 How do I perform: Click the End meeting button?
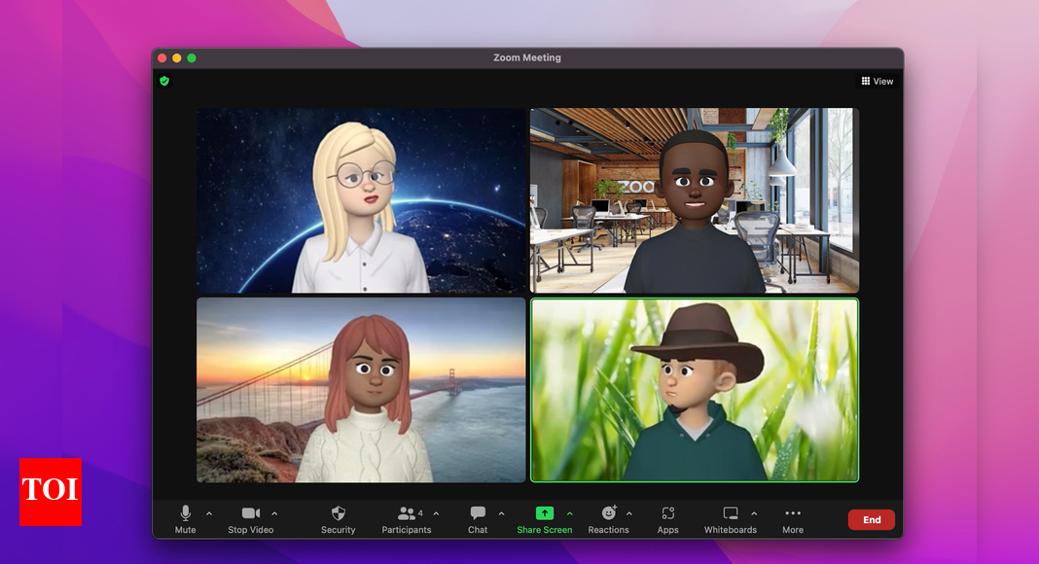pos(871,519)
